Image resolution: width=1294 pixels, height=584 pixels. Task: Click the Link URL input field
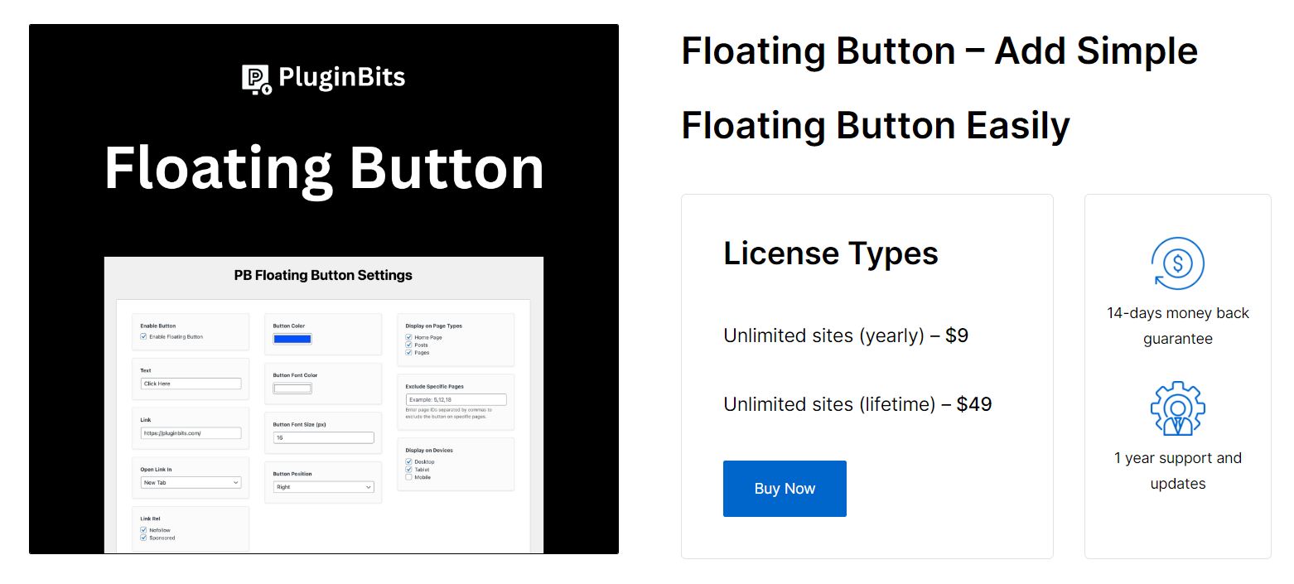tap(191, 432)
